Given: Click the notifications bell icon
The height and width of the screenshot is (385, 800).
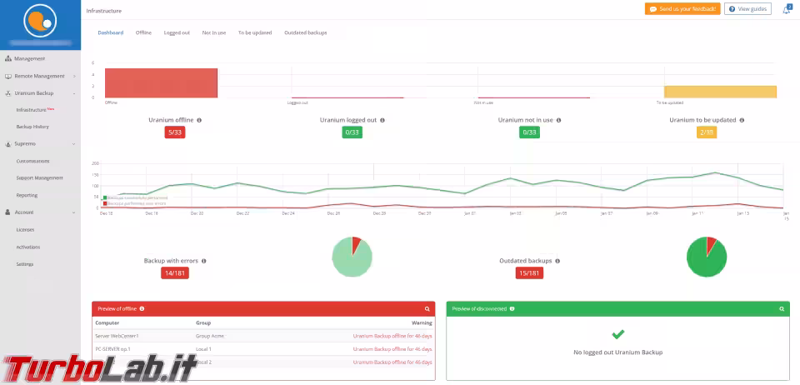Looking at the screenshot, I should [x=786, y=9].
